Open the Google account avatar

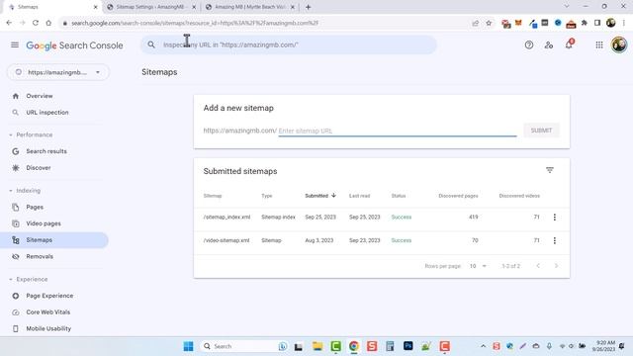[619, 44]
